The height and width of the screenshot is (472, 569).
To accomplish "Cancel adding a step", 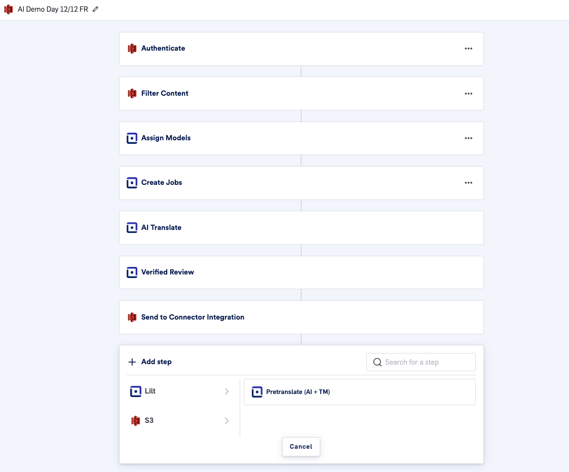I will [301, 447].
